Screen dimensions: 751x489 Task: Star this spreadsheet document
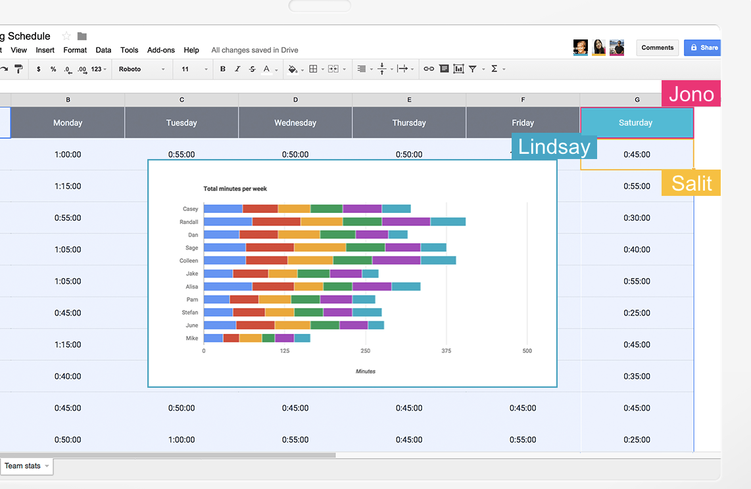coord(66,36)
